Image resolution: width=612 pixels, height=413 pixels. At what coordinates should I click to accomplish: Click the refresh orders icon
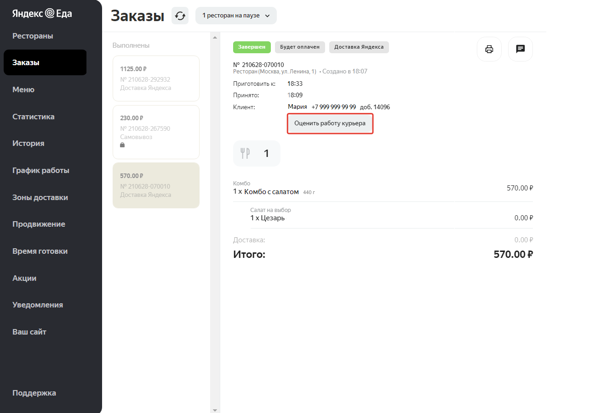click(180, 16)
